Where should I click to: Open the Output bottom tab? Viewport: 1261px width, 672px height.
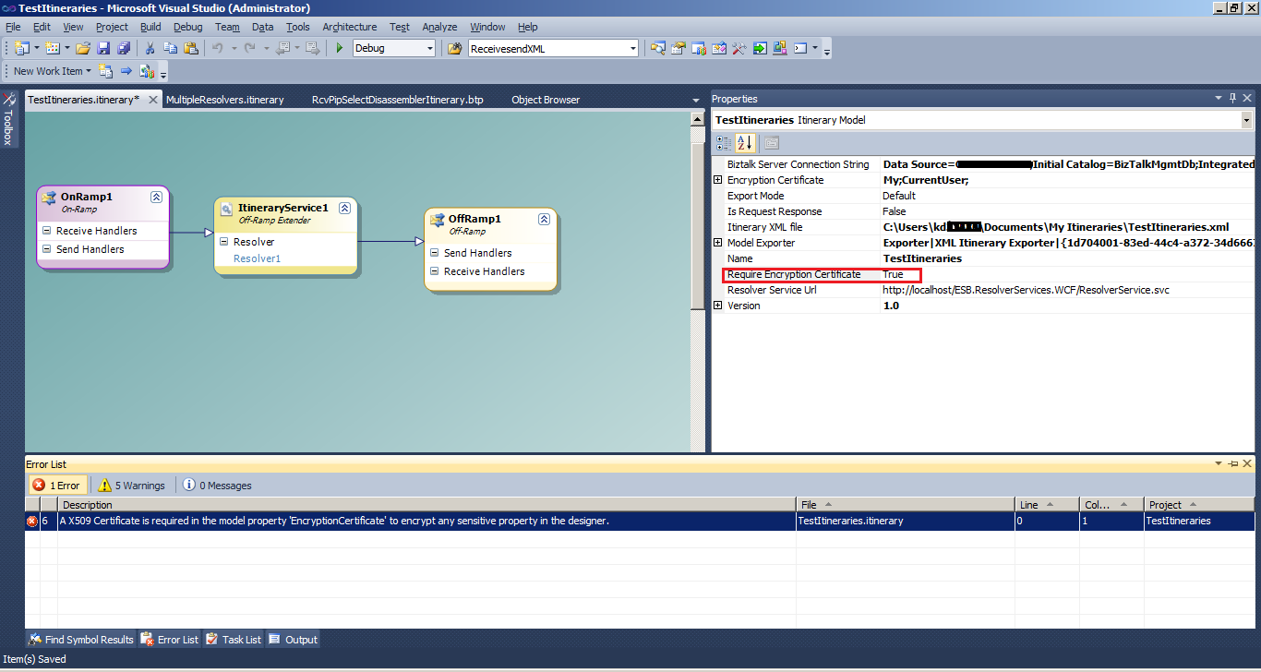tap(293, 640)
